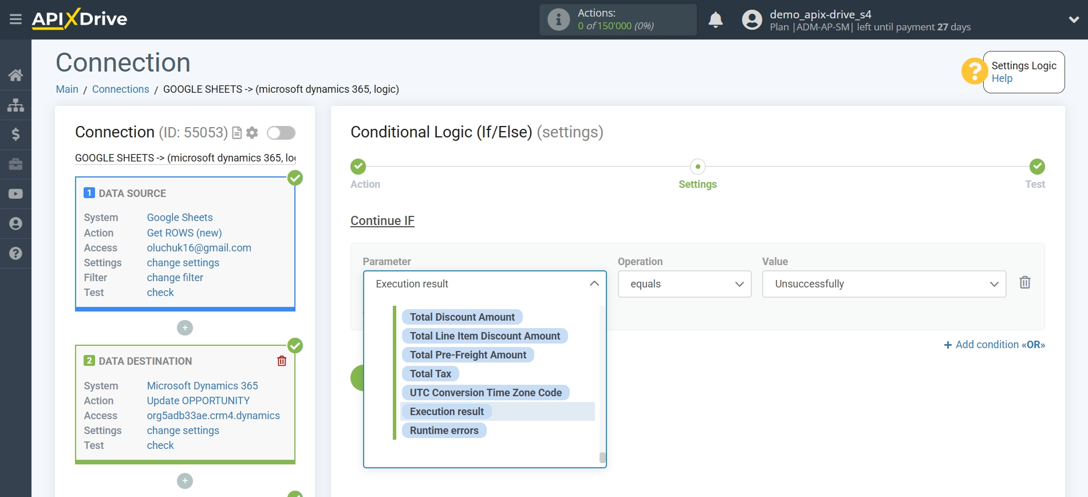Image resolution: width=1088 pixels, height=497 pixels.
Task: Click Data Destination change settings
Action: coord(183,431)
